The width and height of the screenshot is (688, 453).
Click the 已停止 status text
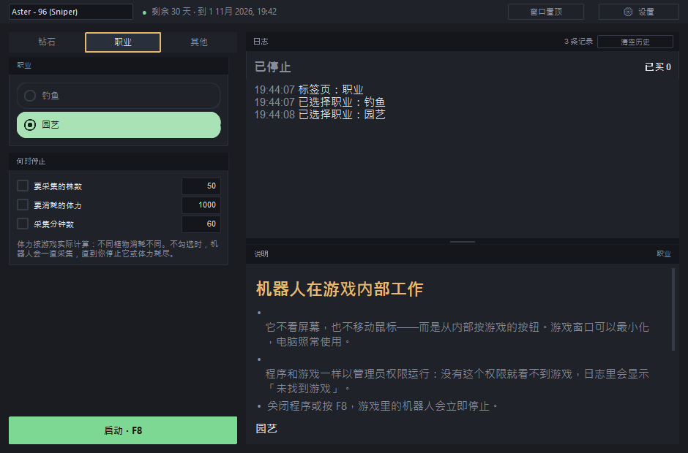coord(272,67)
